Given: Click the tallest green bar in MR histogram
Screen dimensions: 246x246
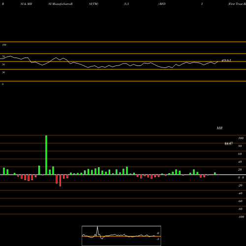Looking at the screenshot, I should click(x=46, y=155).
